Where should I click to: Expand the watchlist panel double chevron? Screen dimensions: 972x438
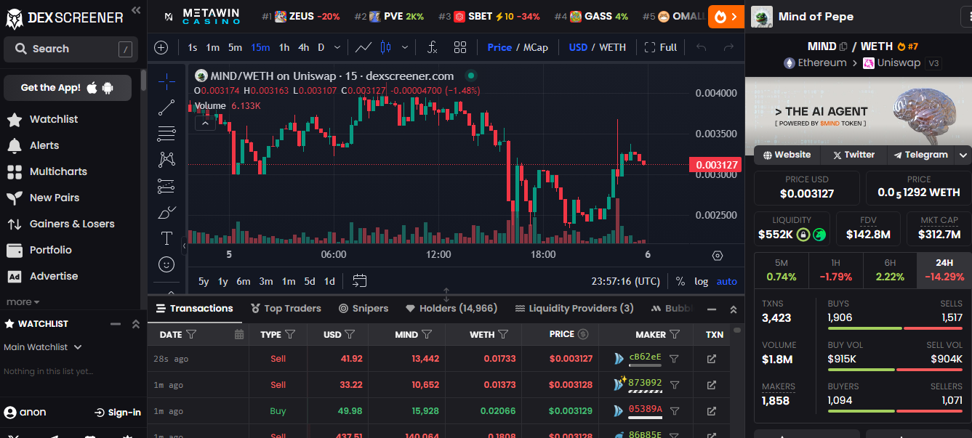[x=135, y=324]
